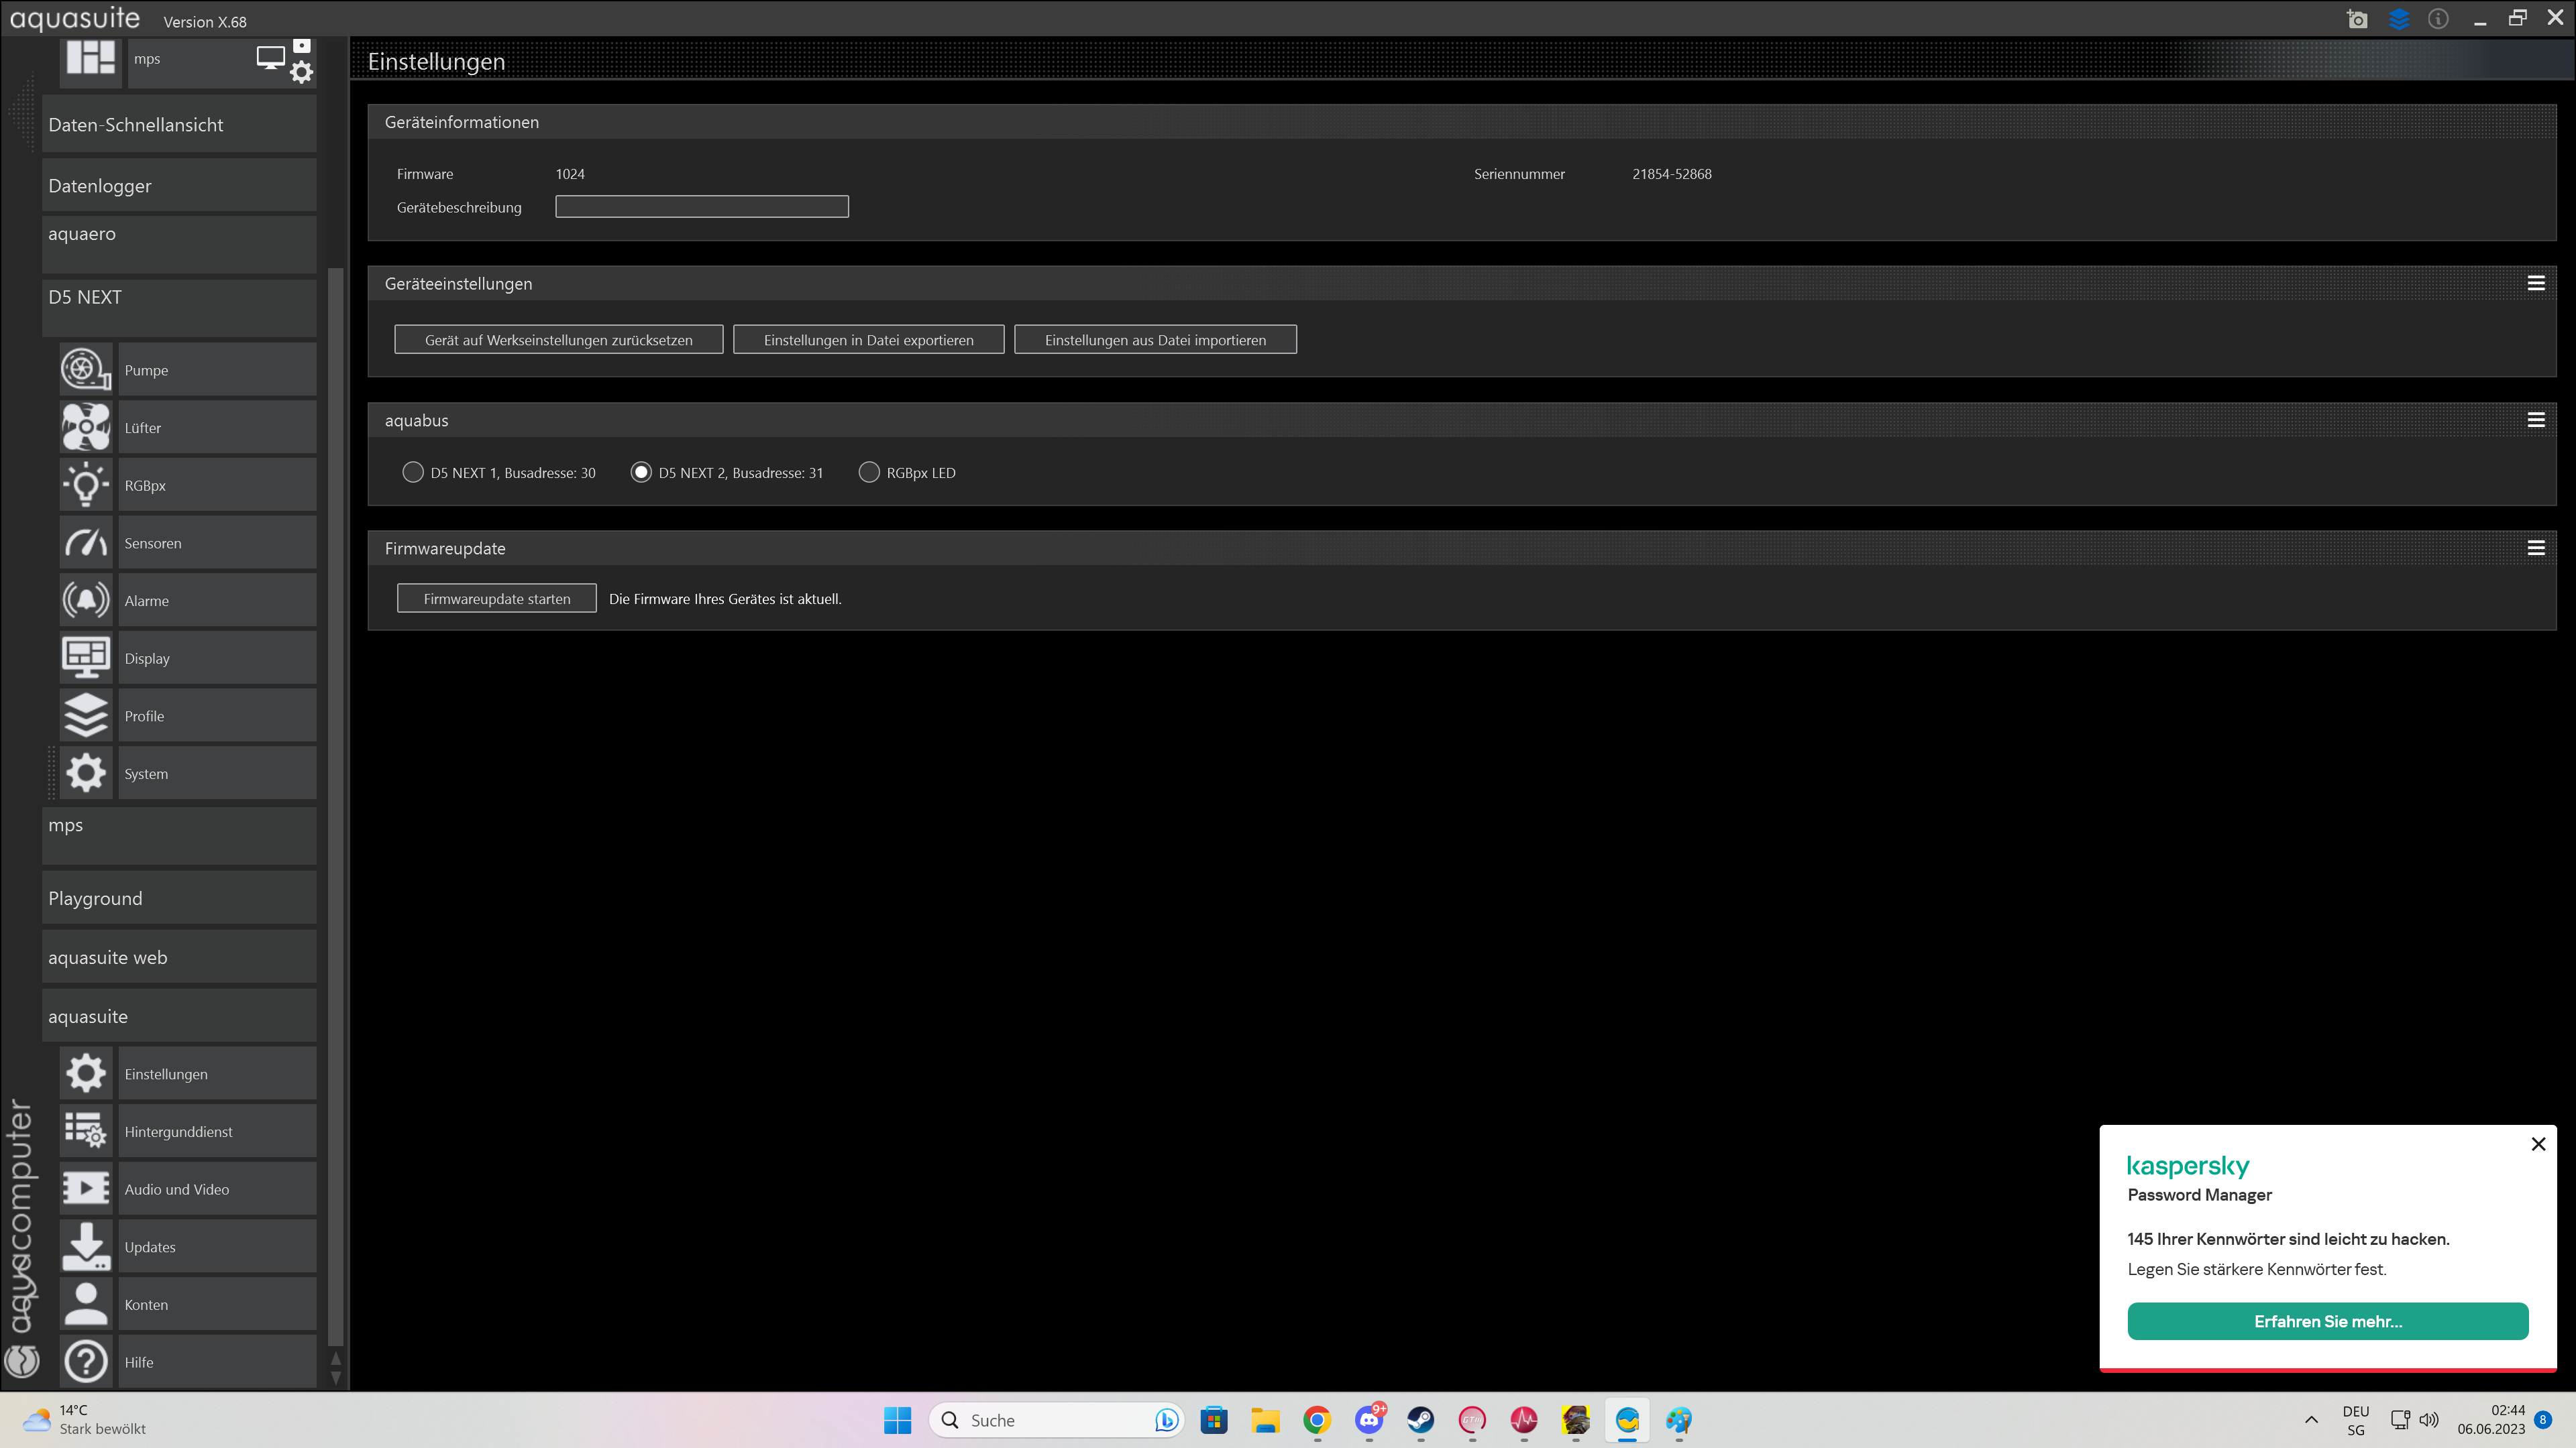Open the aquabus section hamburger menu
This screenshot has width=2576, height=1448.
(x=2535, y=421)
